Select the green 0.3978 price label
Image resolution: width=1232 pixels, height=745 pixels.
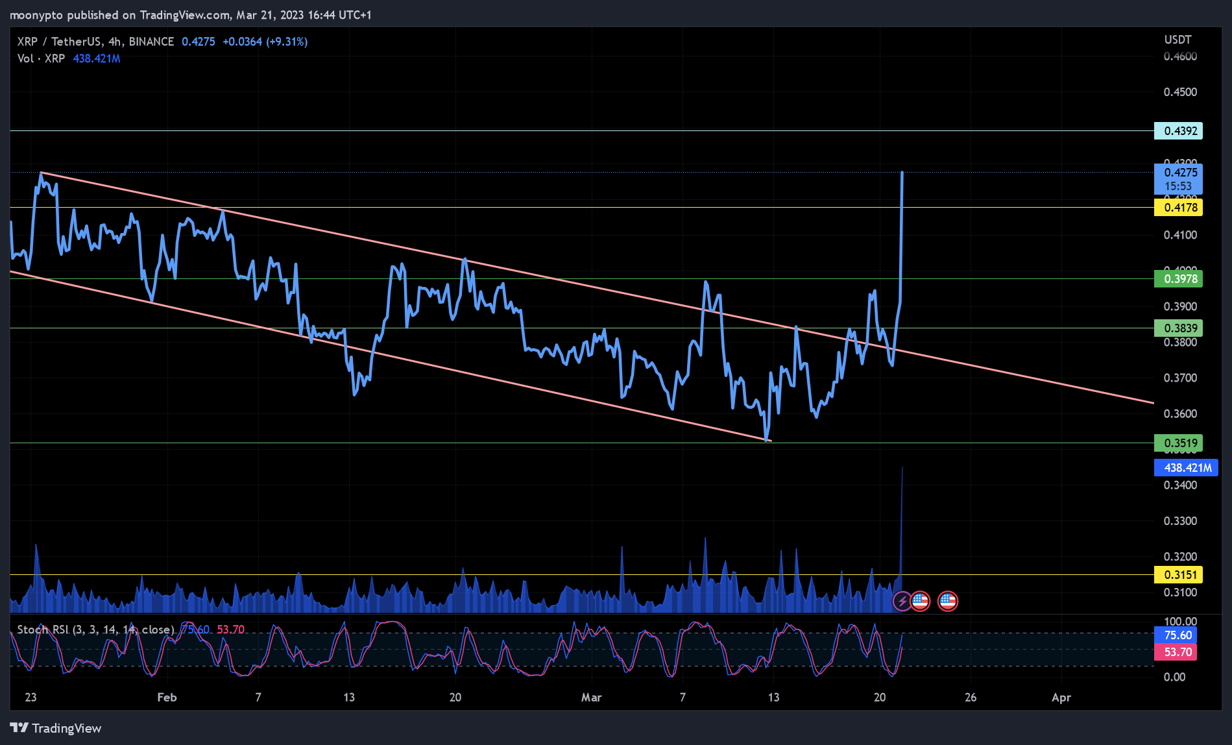1178,279
